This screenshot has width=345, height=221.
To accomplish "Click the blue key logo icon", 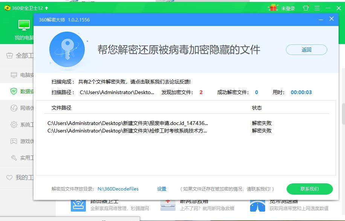I will point(67,49).
